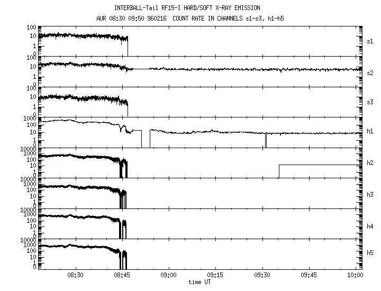This screenshot has width=381, height=291.
Task: Select the 09:15 time axis tick label
Action: [x=215, y=276]
